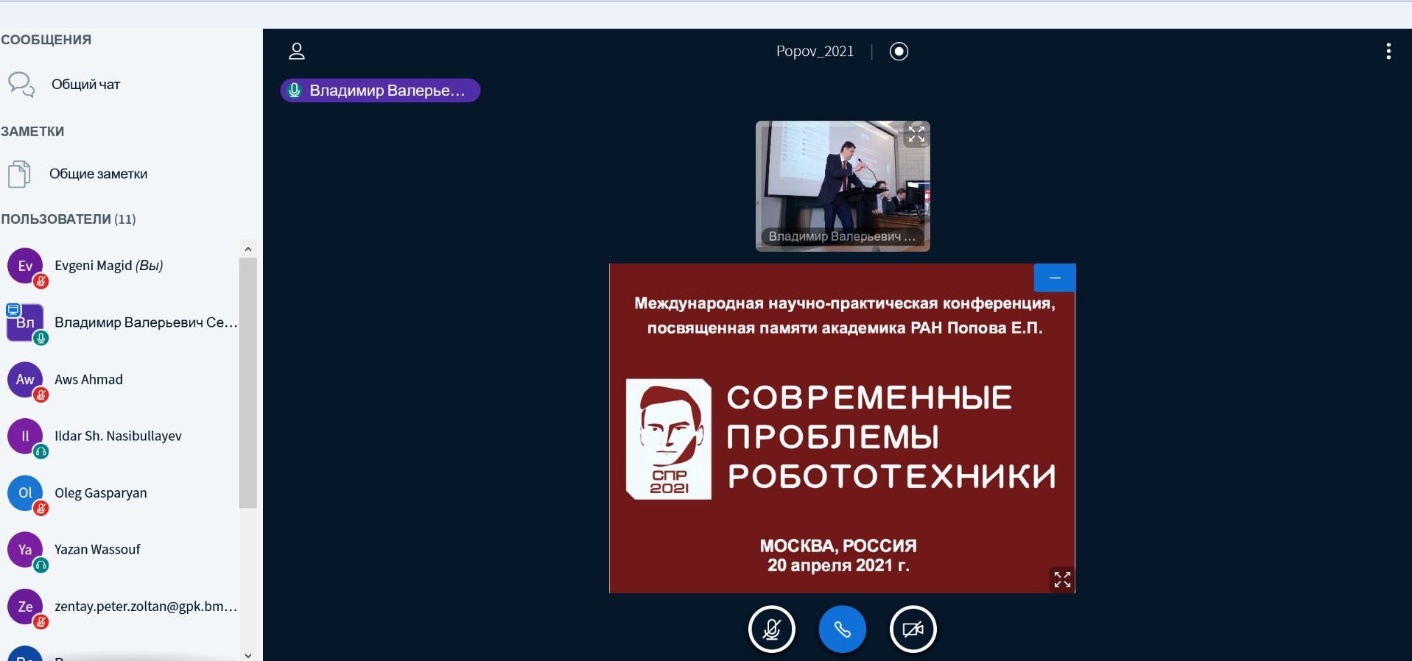This screenshot has height=661, width=1412.
Task: Click the user list scrollbar thumb
Action: [x=248, y=383]
